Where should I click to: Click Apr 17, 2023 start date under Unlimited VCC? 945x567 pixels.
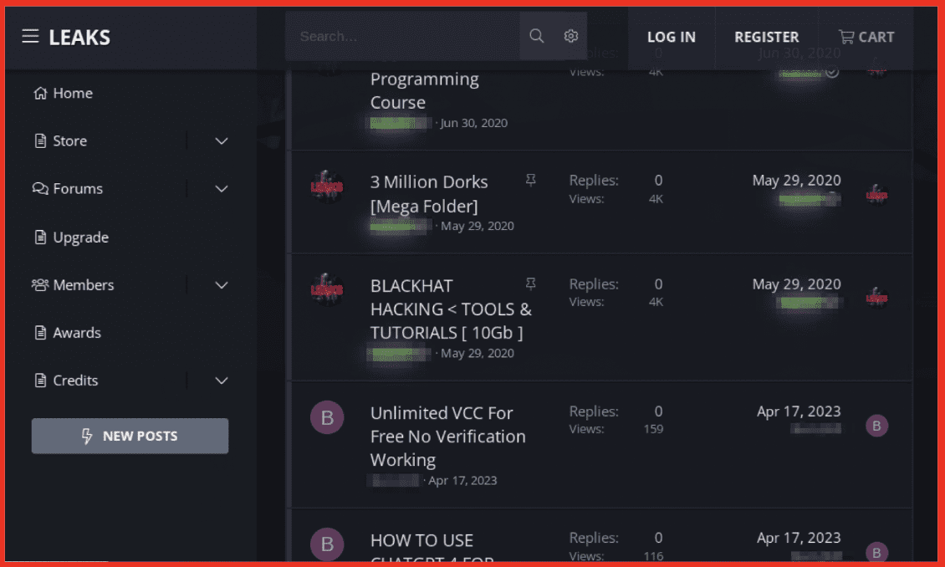(x=462, y=480)
